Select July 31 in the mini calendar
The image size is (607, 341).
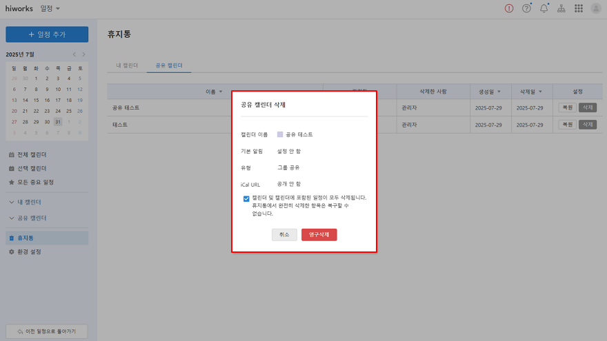58,121
